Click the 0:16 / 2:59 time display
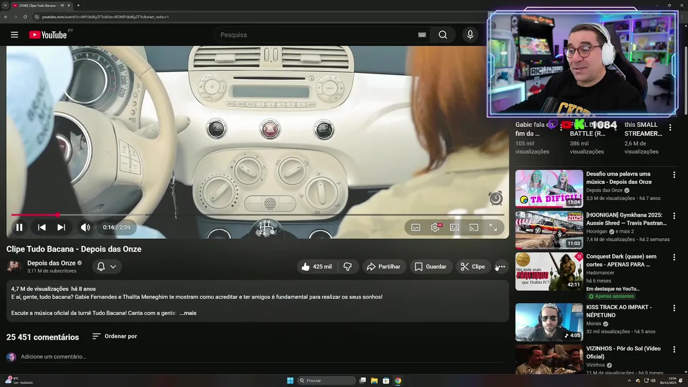This screenshot has width=688, height=387. tap(117, 227)
